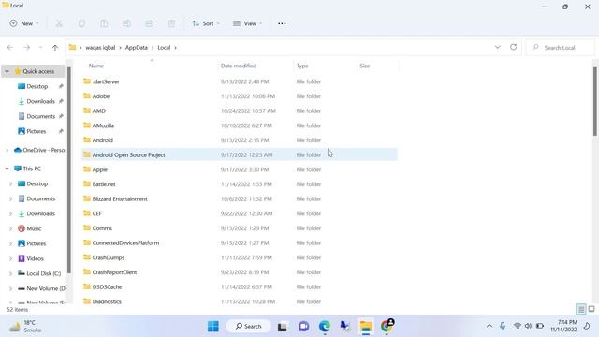The image size is (599, 337).
Task: Open the Sort dropdown
Action: pyautogui.click(x=206, y=23)
